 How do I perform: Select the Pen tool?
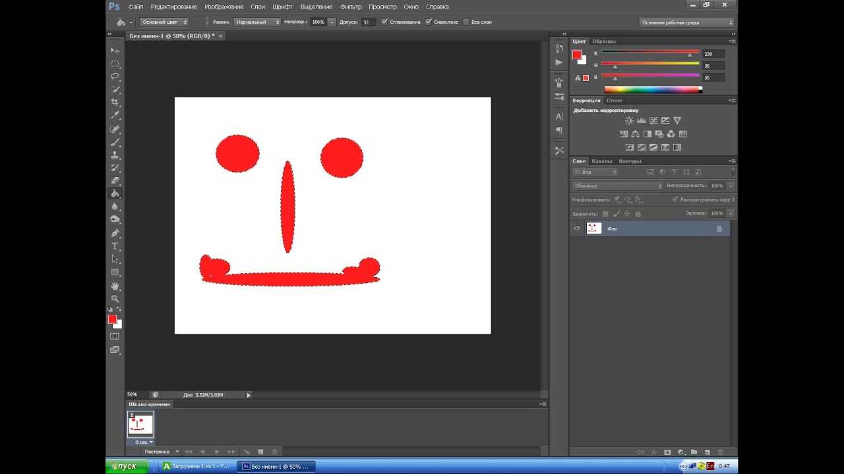115,233
